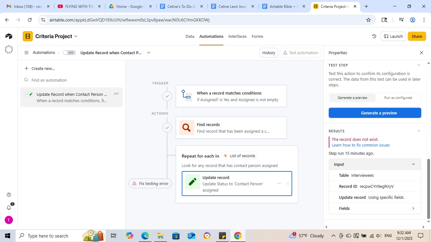Open the help question mark icon
431x242 pixels.
tap(9, 195)
